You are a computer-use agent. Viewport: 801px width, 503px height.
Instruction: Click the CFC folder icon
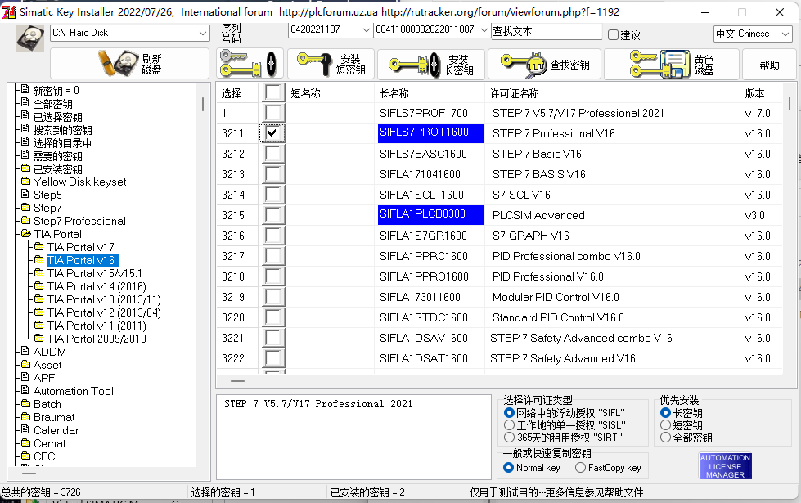pos(26,456)
